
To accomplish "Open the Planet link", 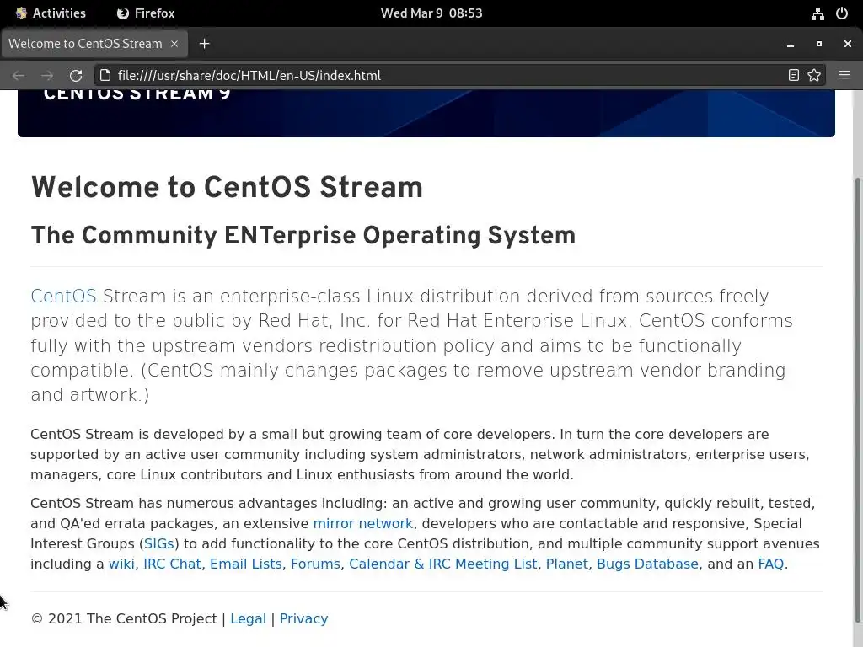I will pos(567,564).
